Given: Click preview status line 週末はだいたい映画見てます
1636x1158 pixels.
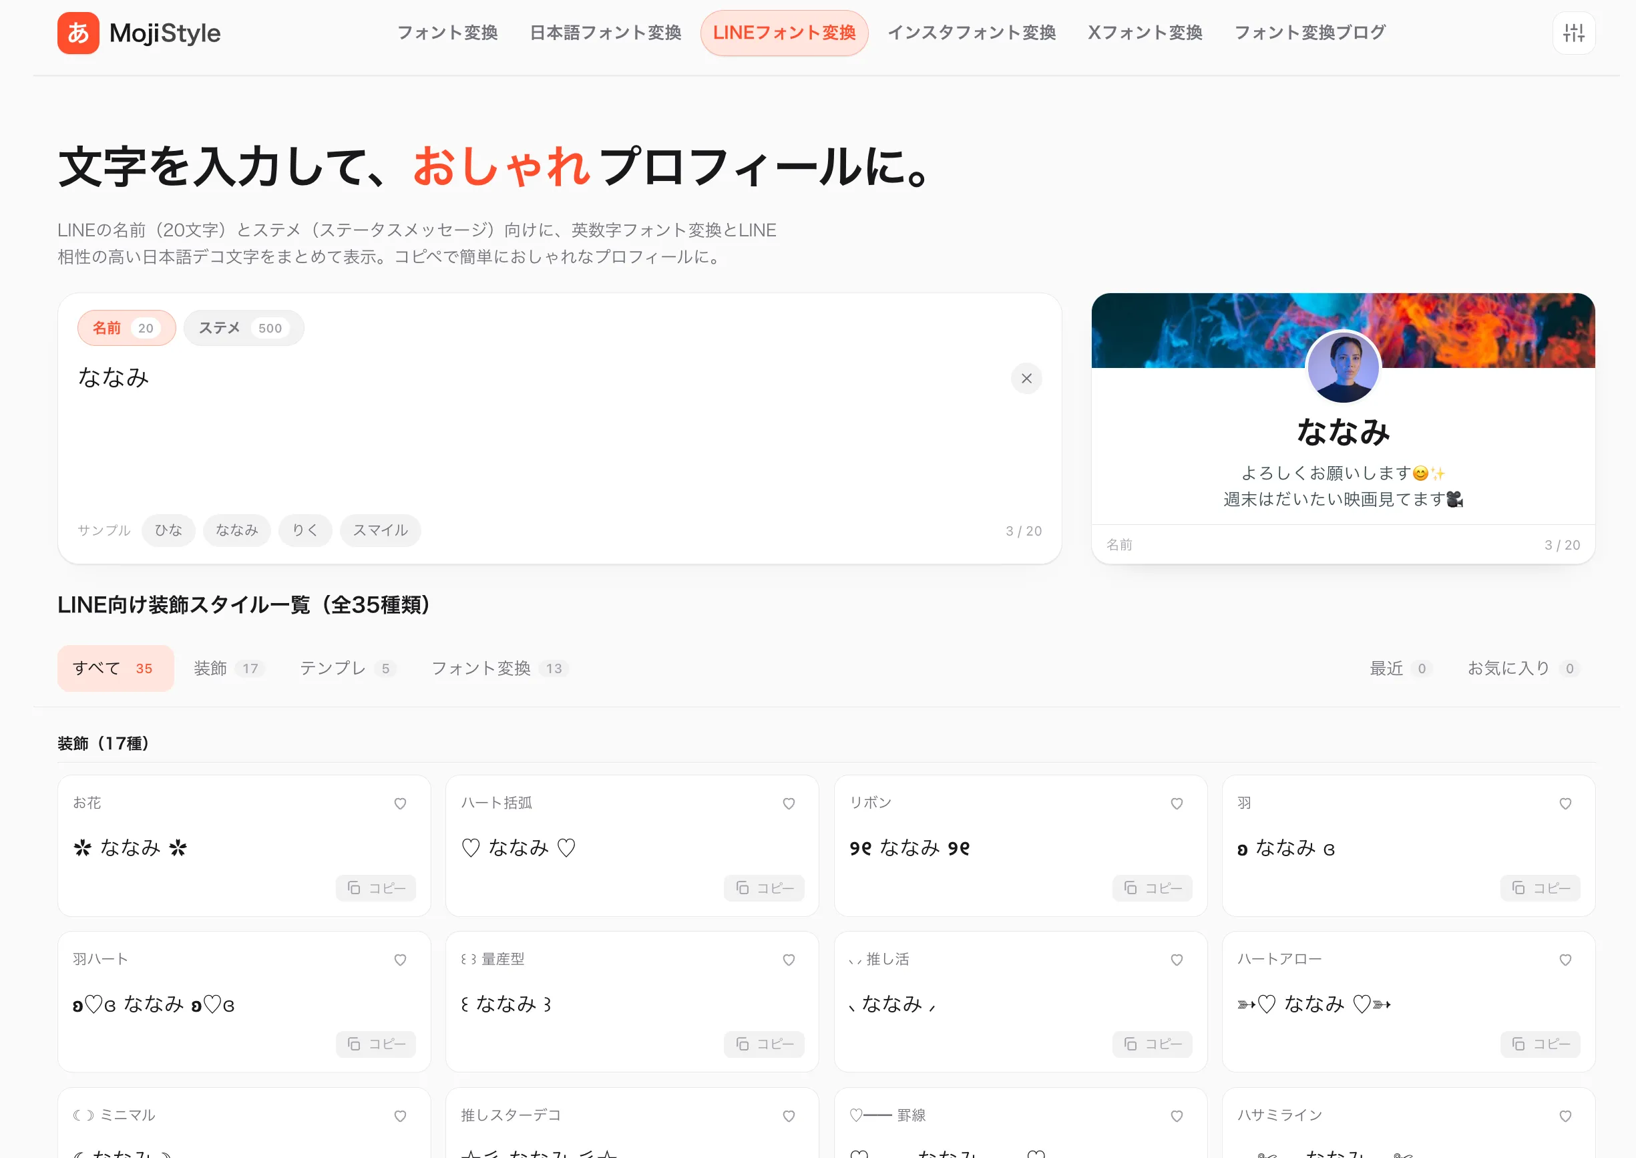Looking at the screenshot, I should point(1343,499).
